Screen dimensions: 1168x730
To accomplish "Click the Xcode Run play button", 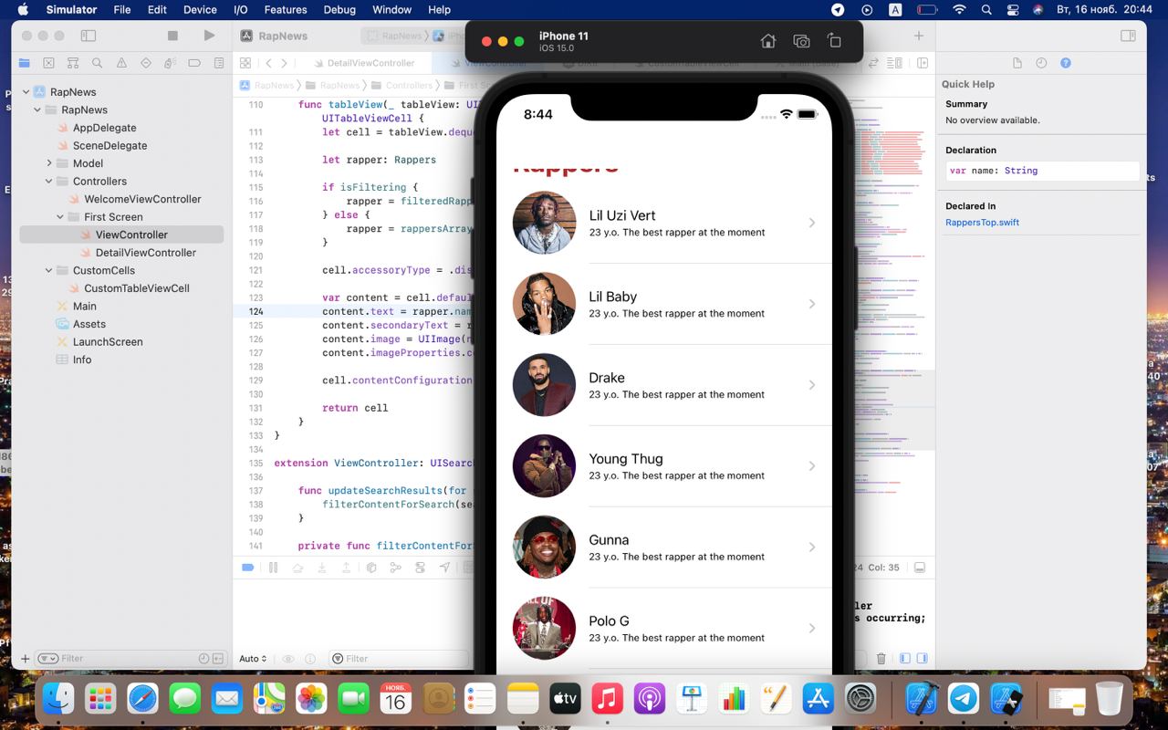I will point(210,36).
